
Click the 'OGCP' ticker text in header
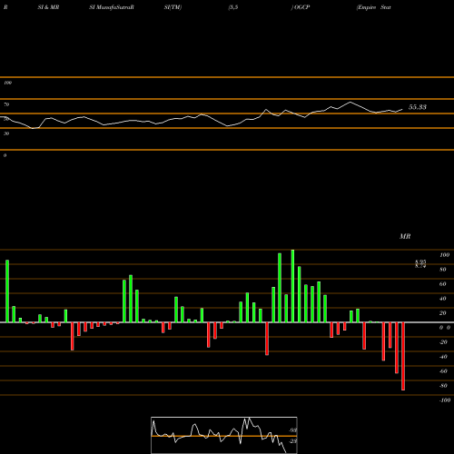301,7
